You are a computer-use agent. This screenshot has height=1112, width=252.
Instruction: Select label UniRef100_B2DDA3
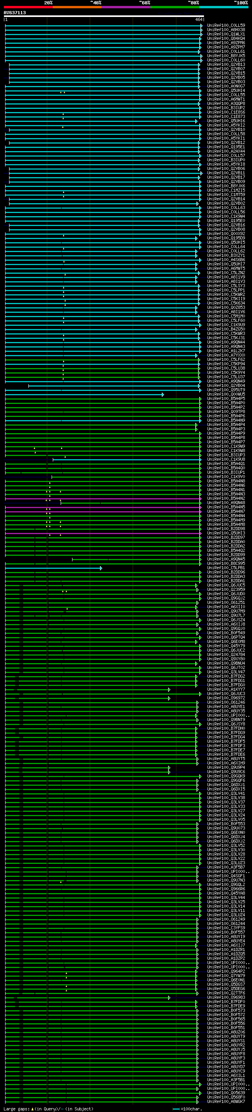[x=226, y=577]
